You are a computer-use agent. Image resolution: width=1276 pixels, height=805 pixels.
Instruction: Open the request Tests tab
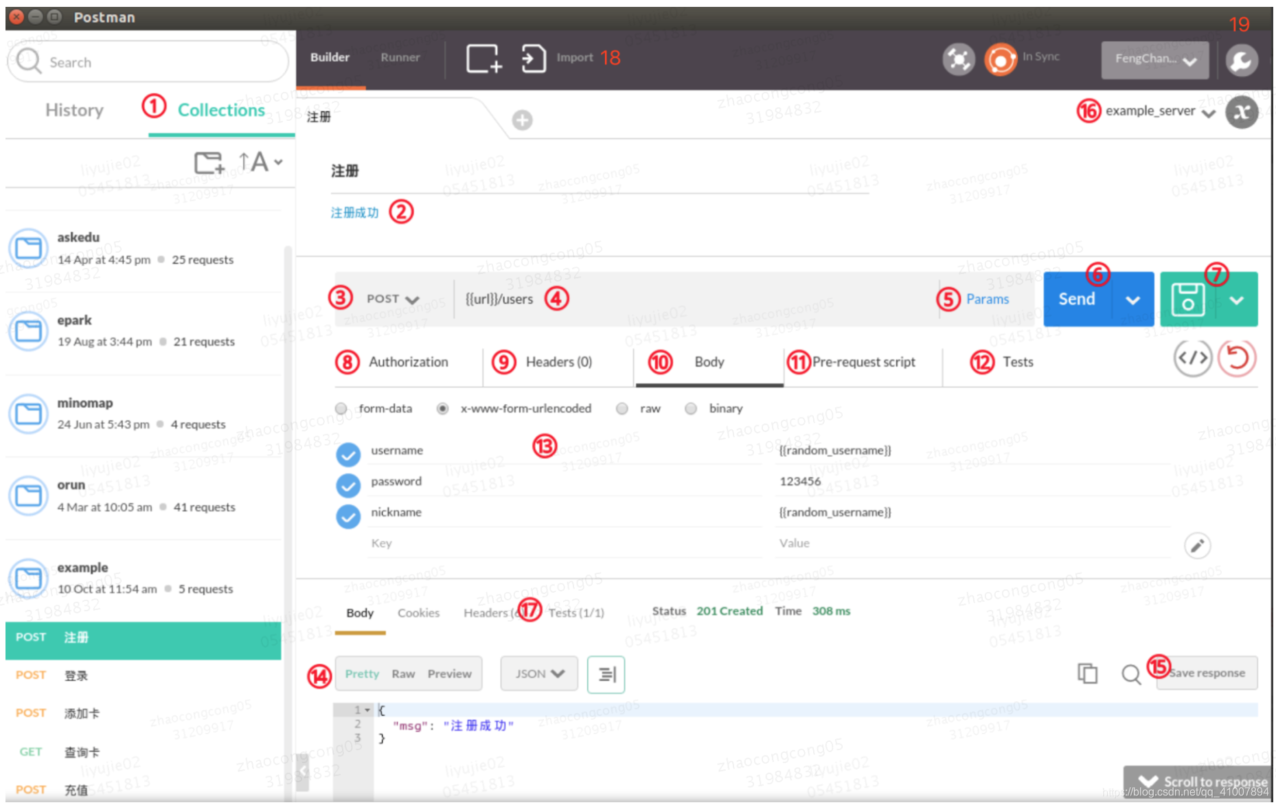[1018, 362]
